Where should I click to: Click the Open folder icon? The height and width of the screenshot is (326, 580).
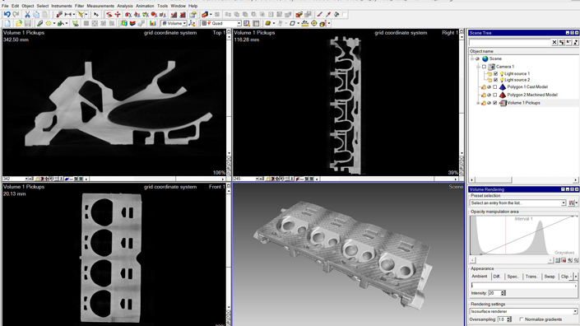19,23
